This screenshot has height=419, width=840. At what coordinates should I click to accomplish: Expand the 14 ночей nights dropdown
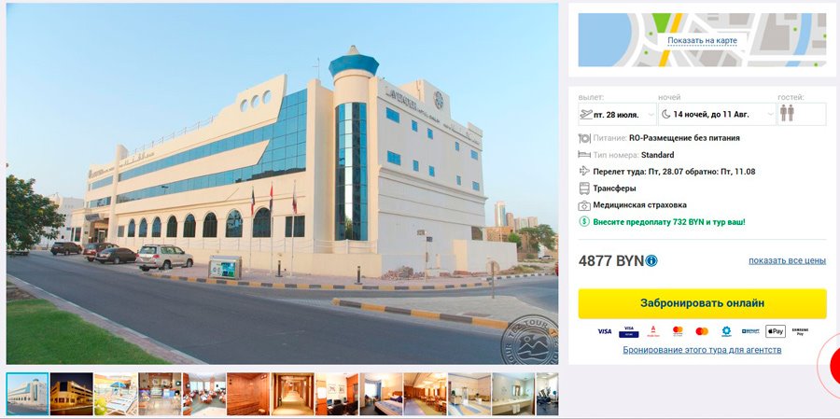pos(717,114)
